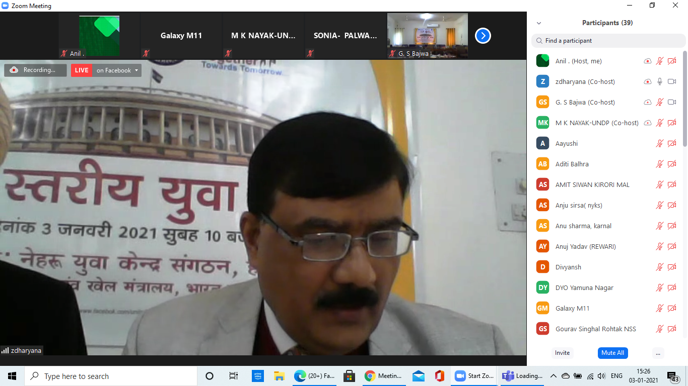Toggle Aayushi's muted microphone
Screen dimensions: 688x386
pos(660,143)
